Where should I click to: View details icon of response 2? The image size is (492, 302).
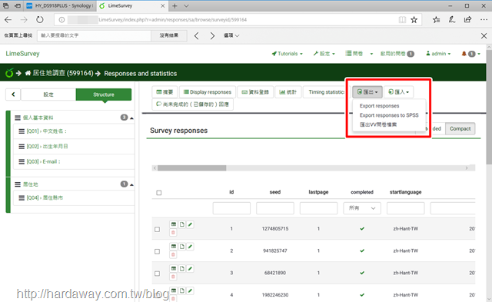[174, 247]
